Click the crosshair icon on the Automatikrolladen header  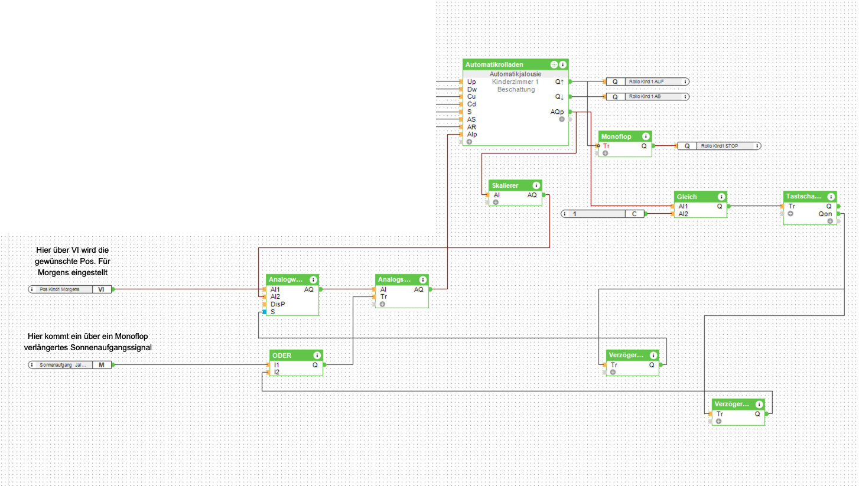554,64
